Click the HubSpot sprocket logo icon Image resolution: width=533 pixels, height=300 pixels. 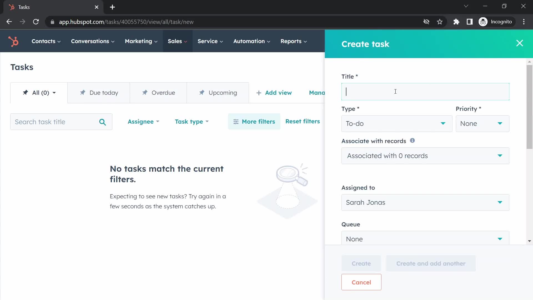13,41
